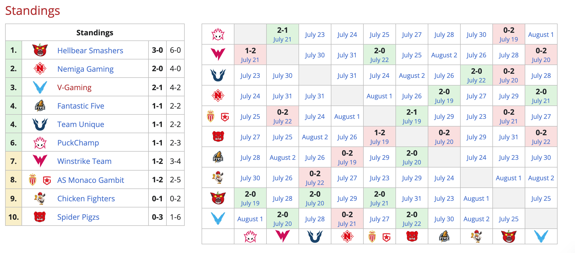Open the Winstrike Team link
Screen dimensions: 575x253
coord(84,161)
